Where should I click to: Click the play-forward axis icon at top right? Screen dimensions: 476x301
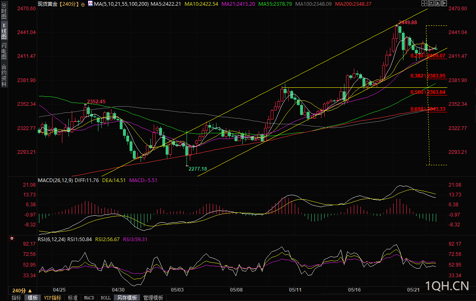click(437, 3)
